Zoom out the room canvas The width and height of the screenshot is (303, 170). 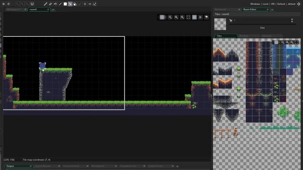point(170,17)
